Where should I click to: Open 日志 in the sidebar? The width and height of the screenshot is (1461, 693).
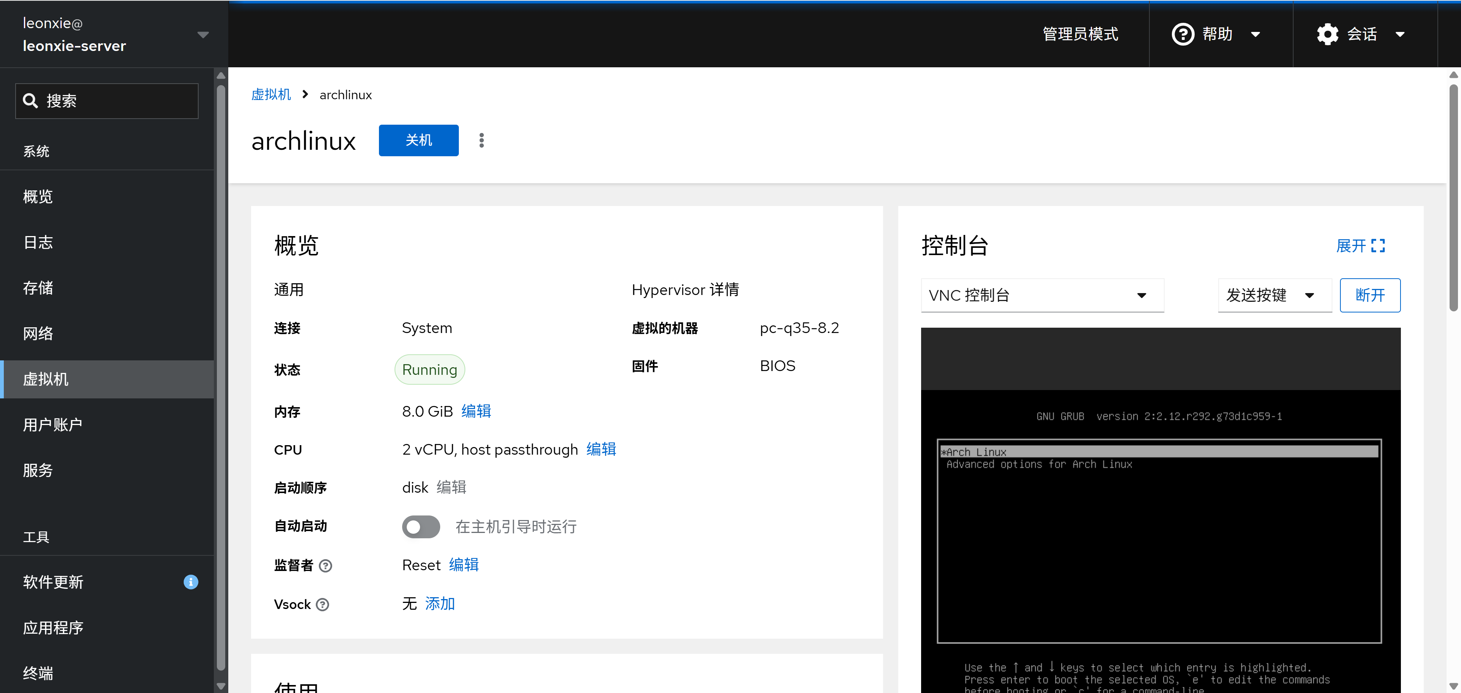tap(107, 243)
